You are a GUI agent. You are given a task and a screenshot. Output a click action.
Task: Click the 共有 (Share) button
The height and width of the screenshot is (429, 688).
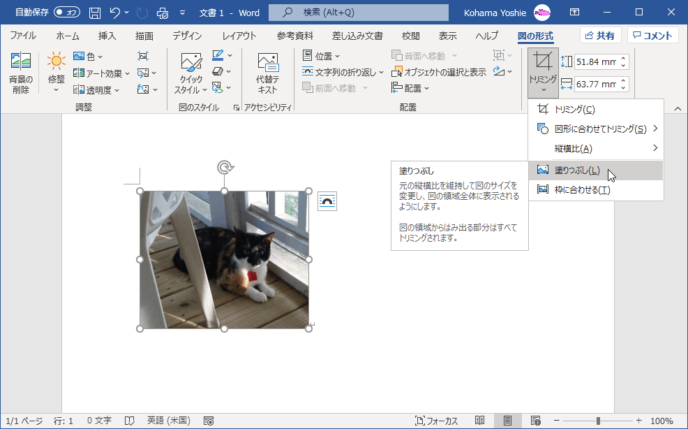600,35
